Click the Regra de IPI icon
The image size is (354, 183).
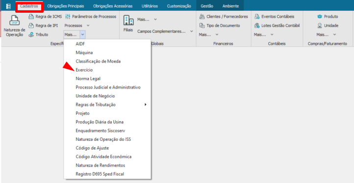31,26
